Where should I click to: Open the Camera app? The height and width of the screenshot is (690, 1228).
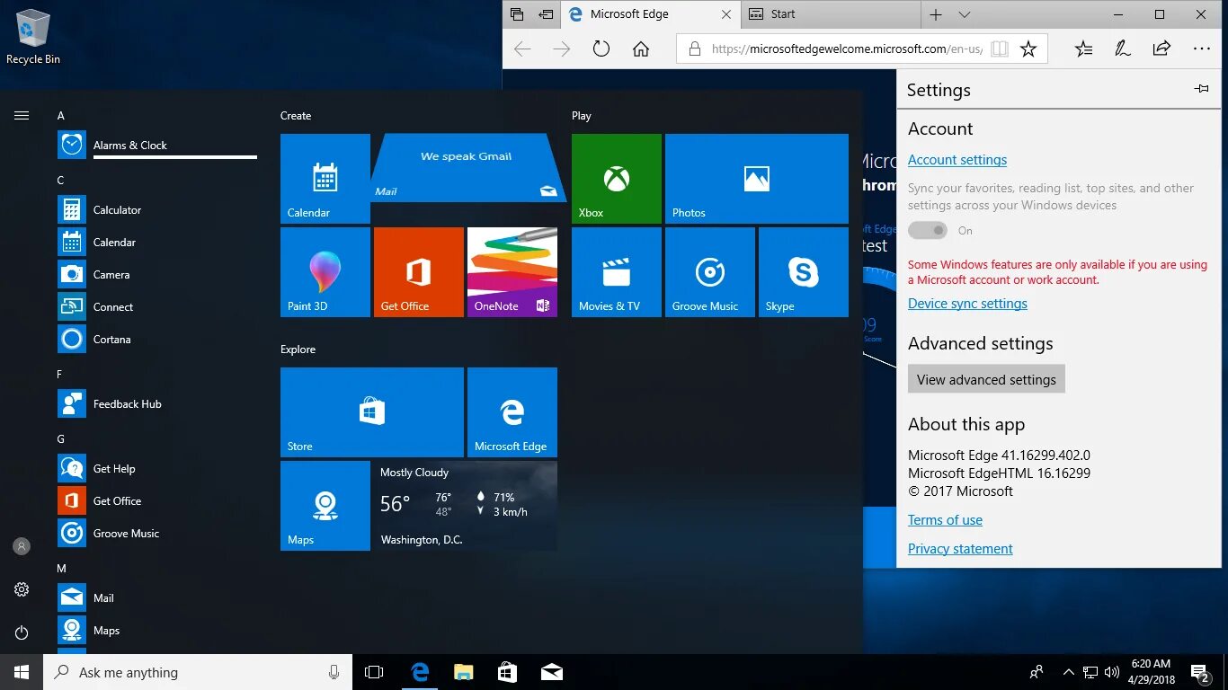point(157,274)
